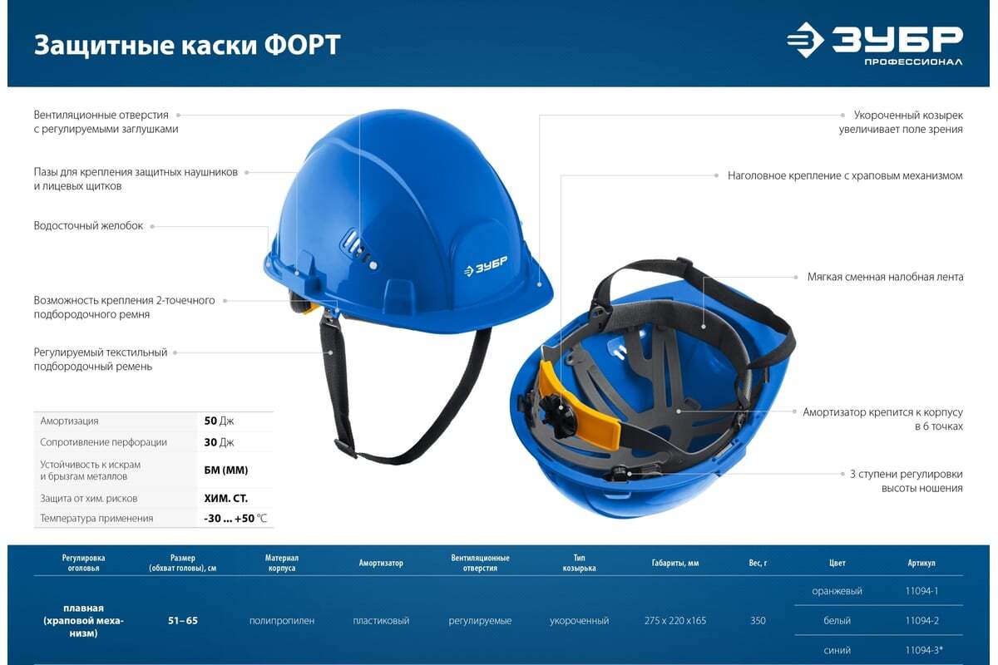
Task: Click the 'Тип козырька' column header
Action: pos(579,563)
